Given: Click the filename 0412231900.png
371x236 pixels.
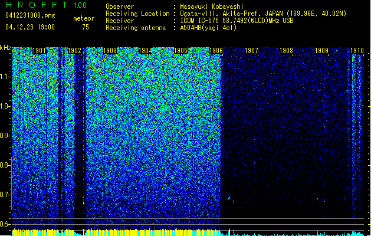Looking at the screenshot, I should tap(30, 16).
